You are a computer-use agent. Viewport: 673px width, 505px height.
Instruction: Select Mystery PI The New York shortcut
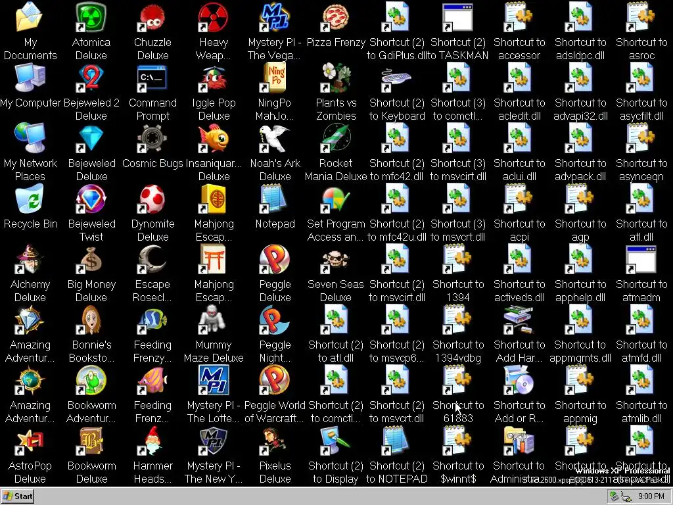coord(214,441)
